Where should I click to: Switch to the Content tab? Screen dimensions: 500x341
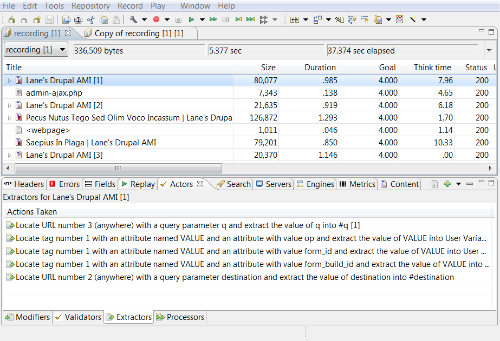(x=400, y=184)
